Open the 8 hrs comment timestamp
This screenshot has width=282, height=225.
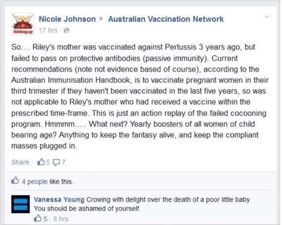click(x=61, y=219)
